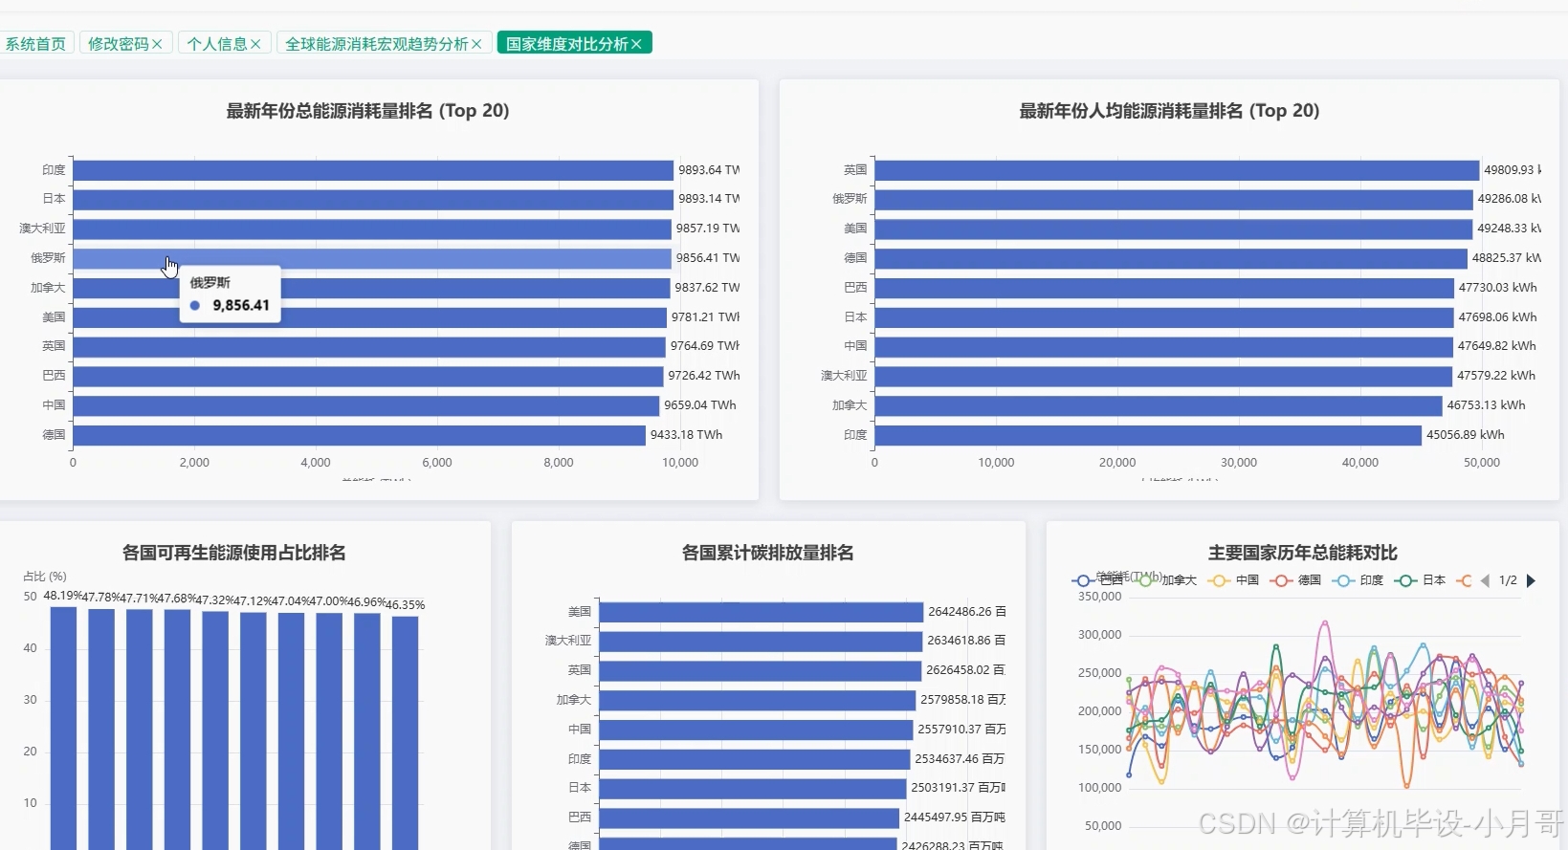Click the 最新年份人均能源消耗量排名 (Top 20) title
The width and height of the screenshot is (1568, 850).
pos(1169,111)
